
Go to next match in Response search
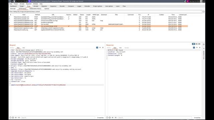click(x=116, y=118)
